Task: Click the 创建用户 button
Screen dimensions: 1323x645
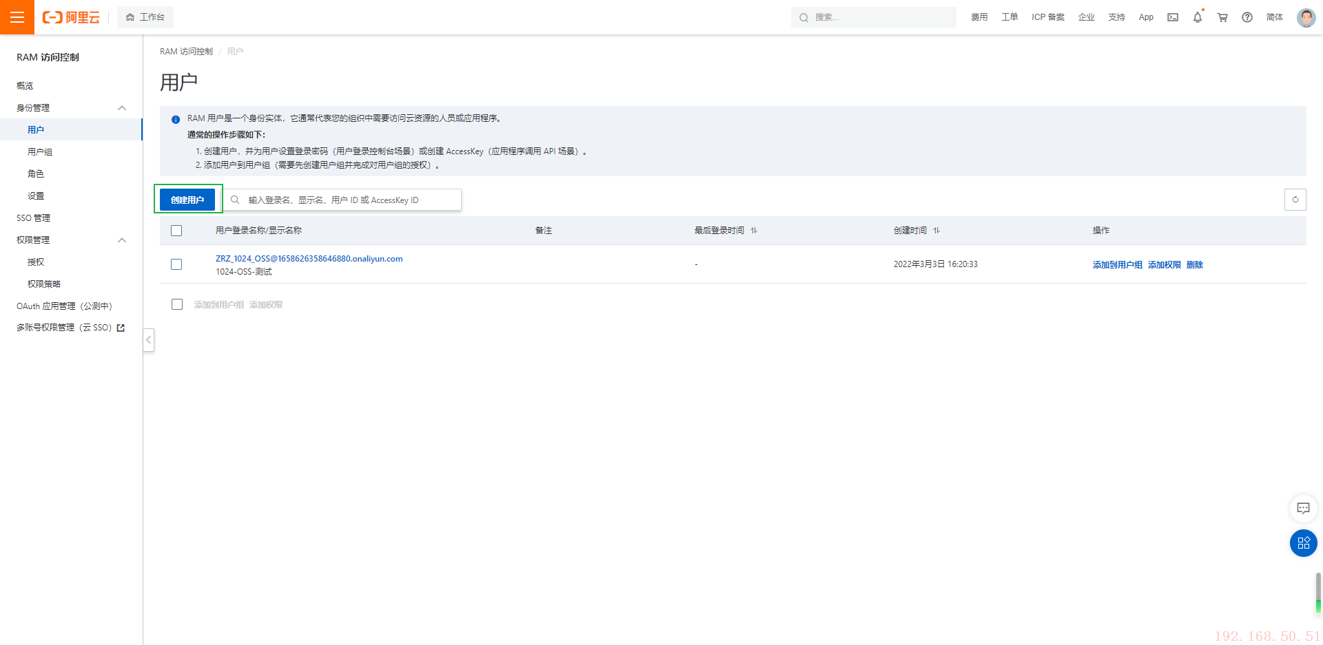Action: pos(187,200)
